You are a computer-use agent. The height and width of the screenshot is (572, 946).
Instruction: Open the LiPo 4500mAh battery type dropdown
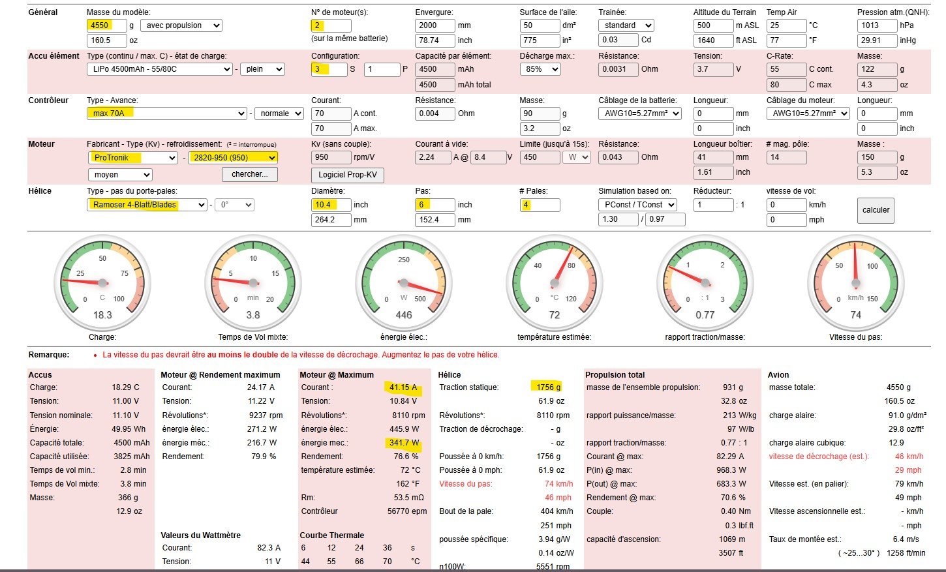coord(159,69)
